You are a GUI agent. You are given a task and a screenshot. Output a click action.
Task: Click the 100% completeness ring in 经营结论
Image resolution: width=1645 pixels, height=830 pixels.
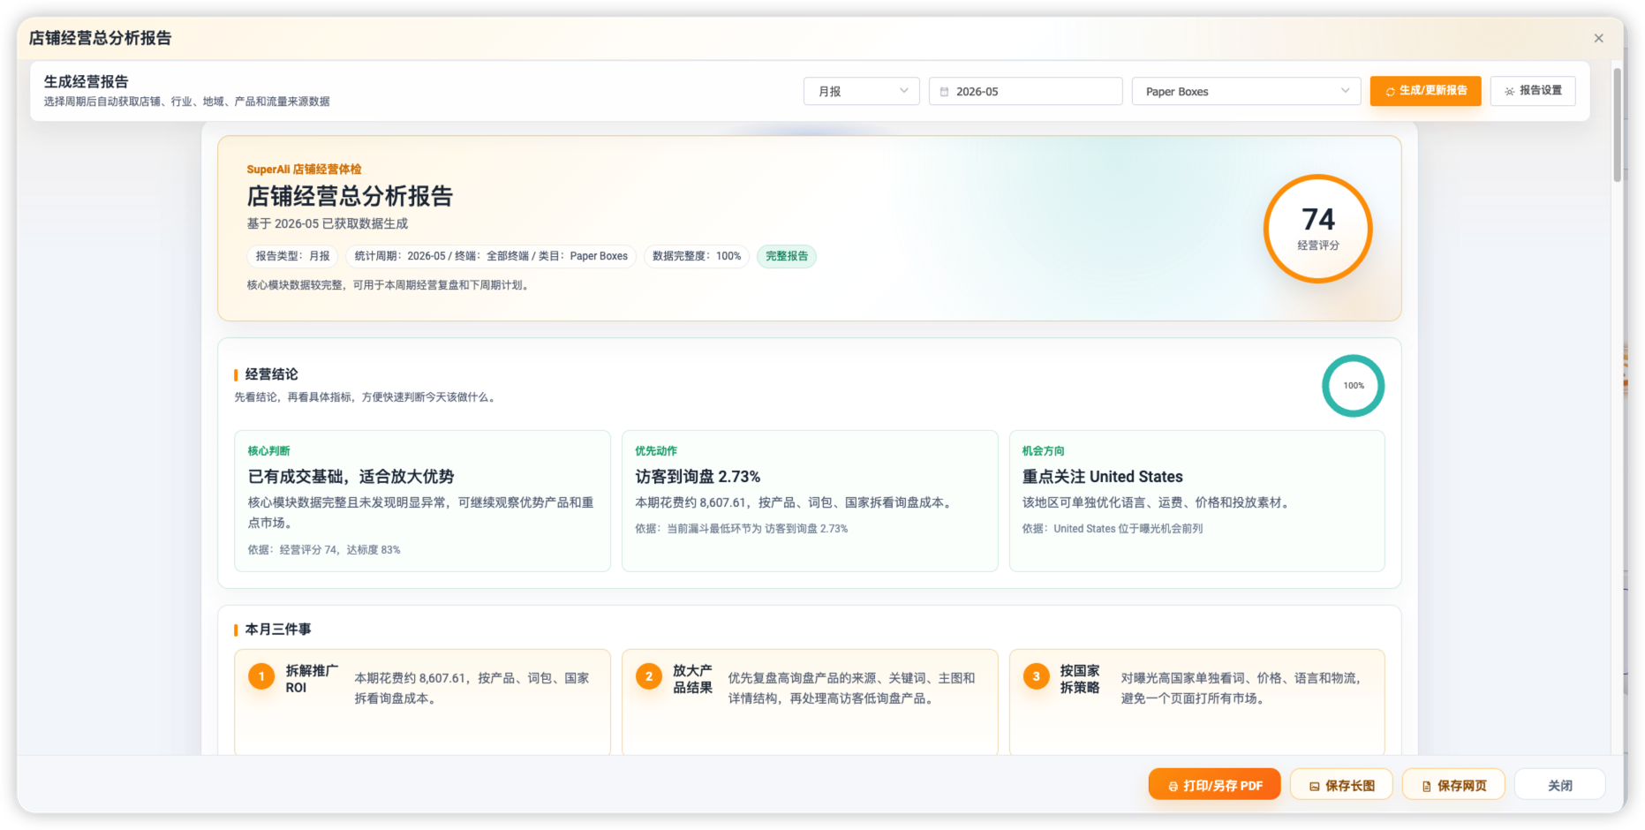click(1353, 386)
